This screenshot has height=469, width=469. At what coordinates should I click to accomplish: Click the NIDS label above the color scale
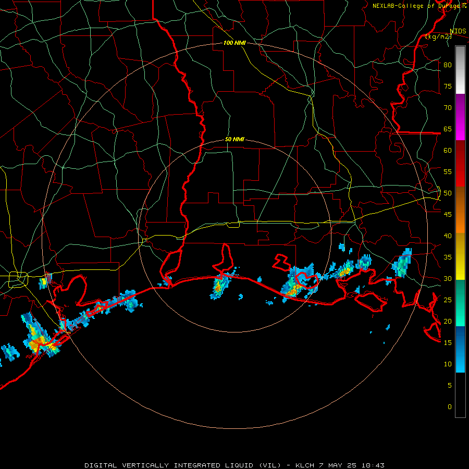(458, 31)
